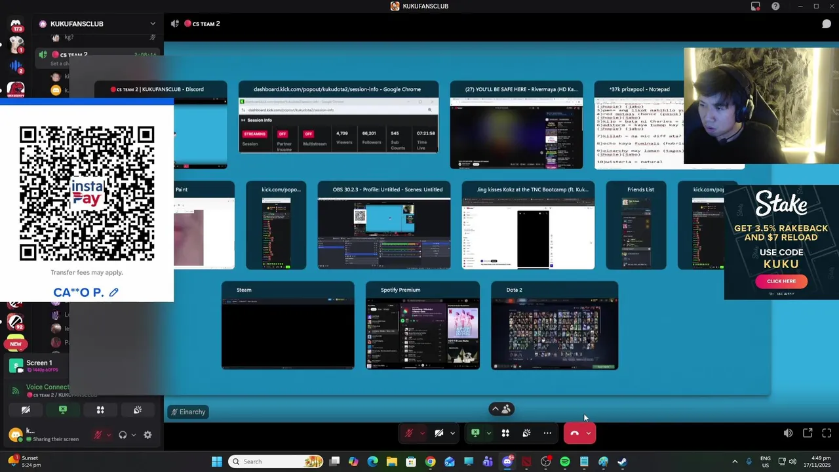Open Google Chrome from the taskbar
Image resolution: width=839 pixels, height=472 pixels.
[x=430, y=462]
